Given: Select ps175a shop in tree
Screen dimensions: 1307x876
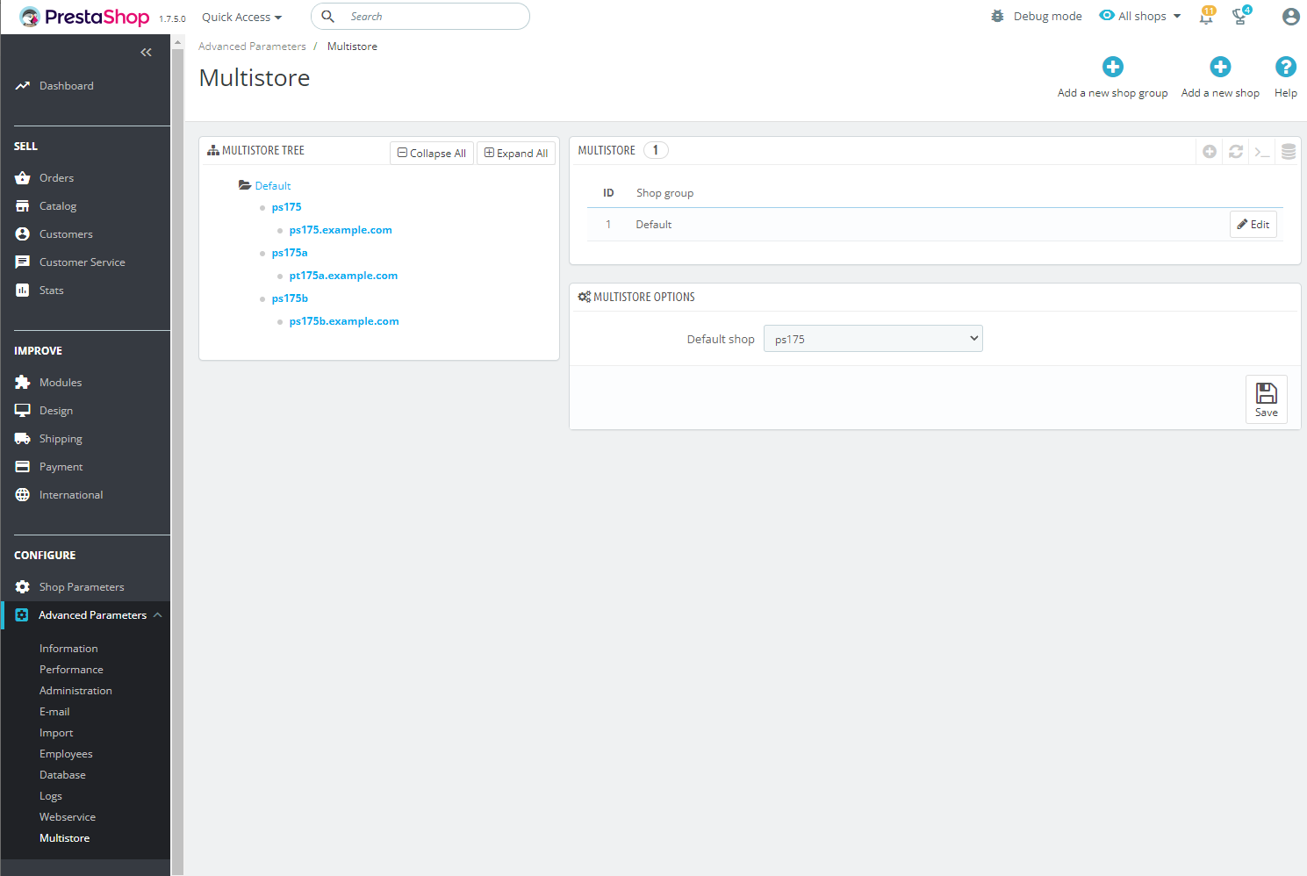Looking at the screenshot, I should (290, 253).
